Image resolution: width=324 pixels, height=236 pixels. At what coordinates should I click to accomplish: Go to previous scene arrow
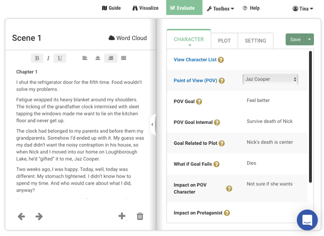[x=21, y=217]
